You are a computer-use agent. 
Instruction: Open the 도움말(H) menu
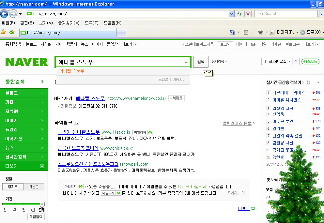113,23
